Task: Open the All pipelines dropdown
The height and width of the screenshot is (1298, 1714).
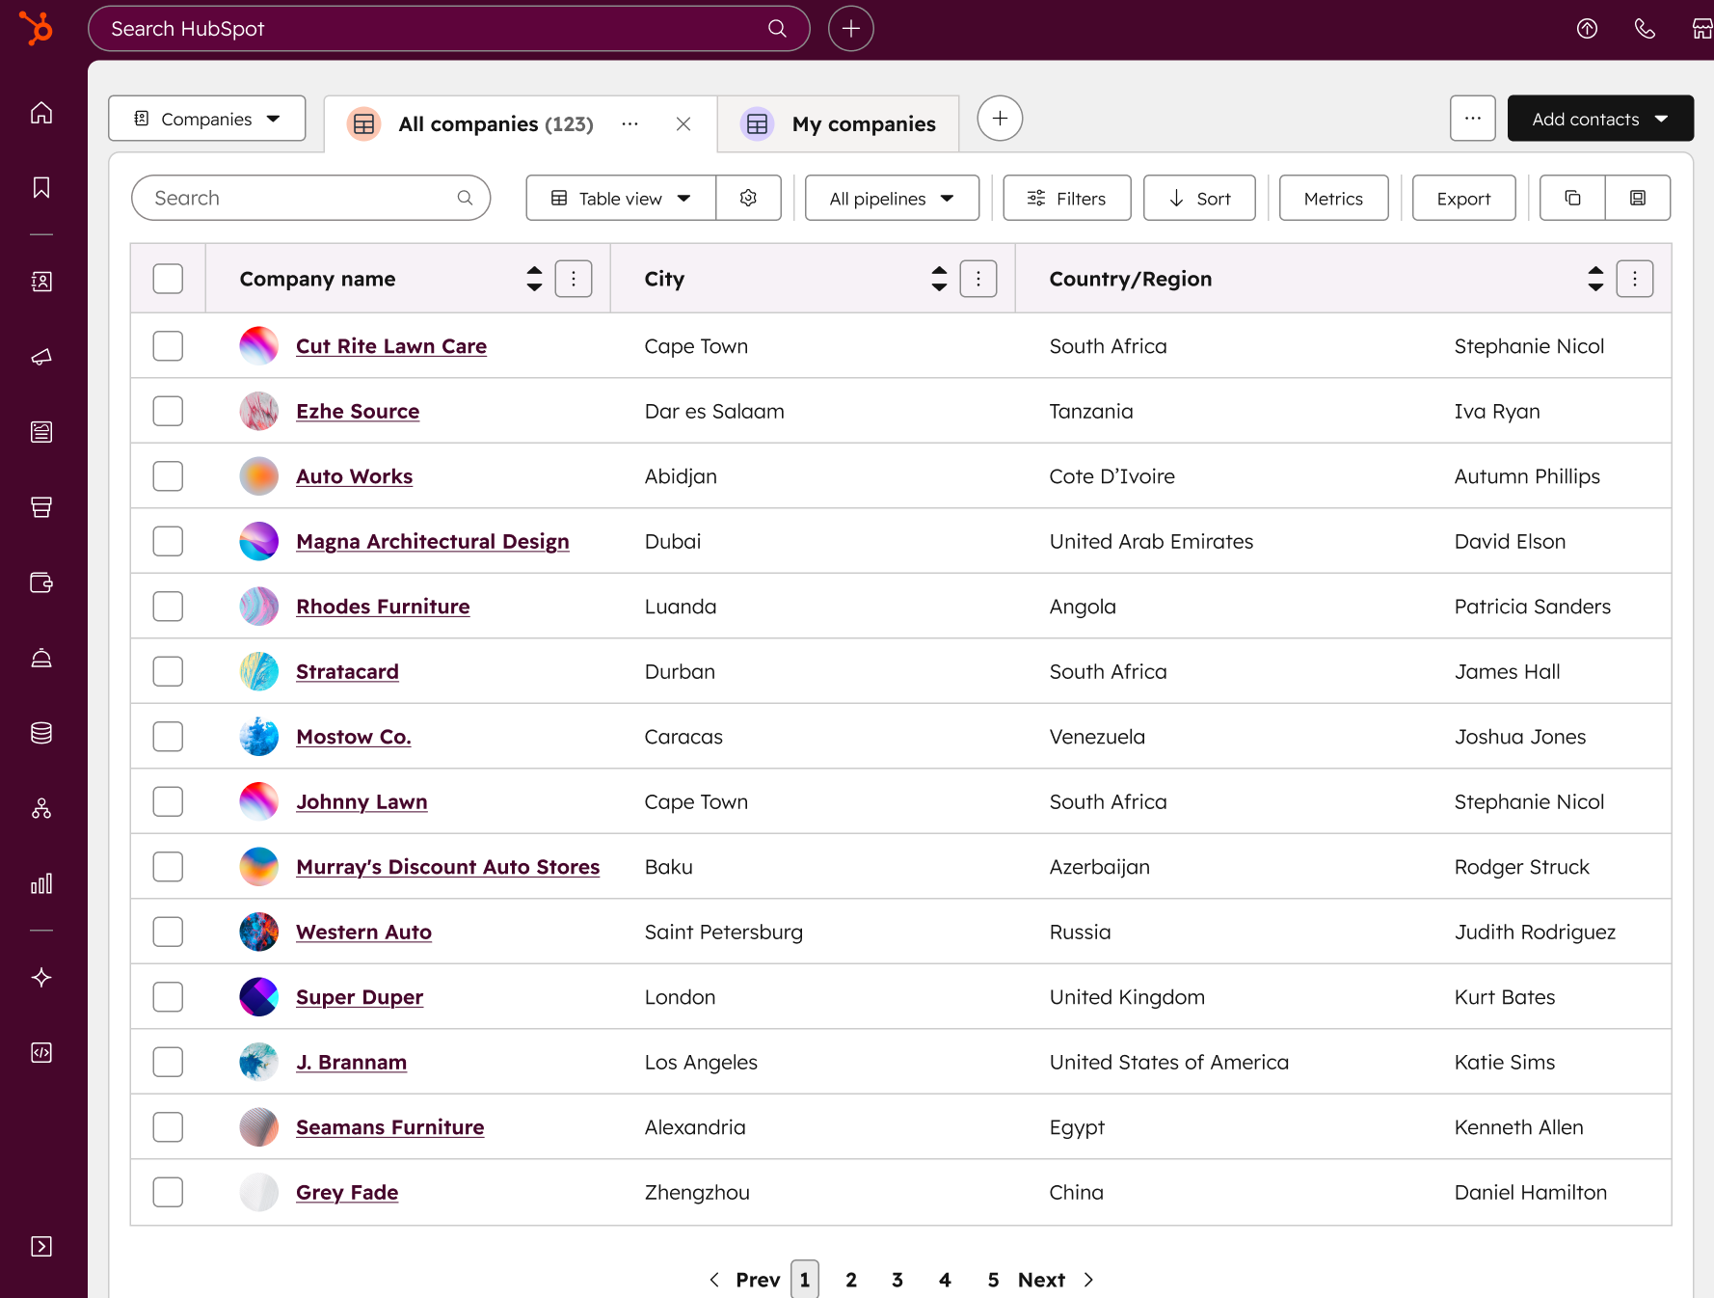Action: (x=890, y=198)
